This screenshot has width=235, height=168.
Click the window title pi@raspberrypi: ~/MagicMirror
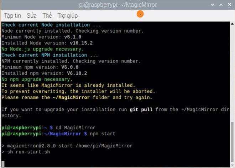coord(118,5)
